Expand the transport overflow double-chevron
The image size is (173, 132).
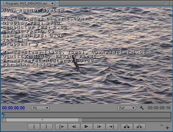[x=162, y=125]
